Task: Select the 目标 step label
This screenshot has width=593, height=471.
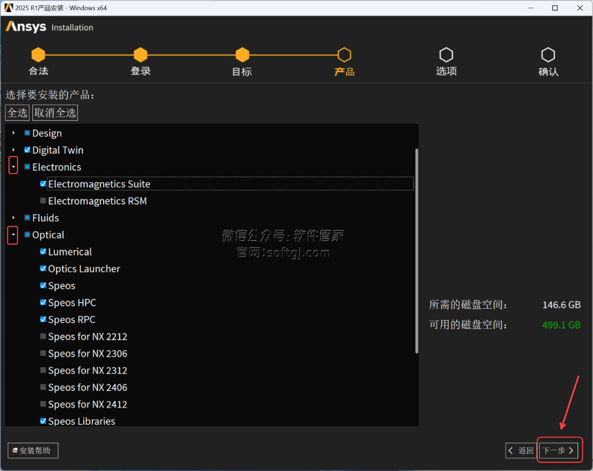Action: tap(242, 71)
